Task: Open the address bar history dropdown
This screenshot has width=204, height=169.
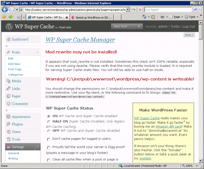Action: [128, 10]
